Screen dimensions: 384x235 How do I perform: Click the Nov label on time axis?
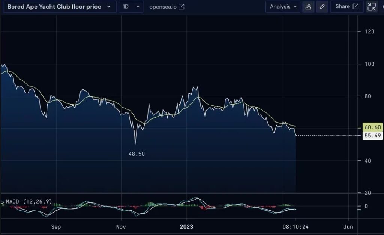pyautogui.click(x=121, y=227)
